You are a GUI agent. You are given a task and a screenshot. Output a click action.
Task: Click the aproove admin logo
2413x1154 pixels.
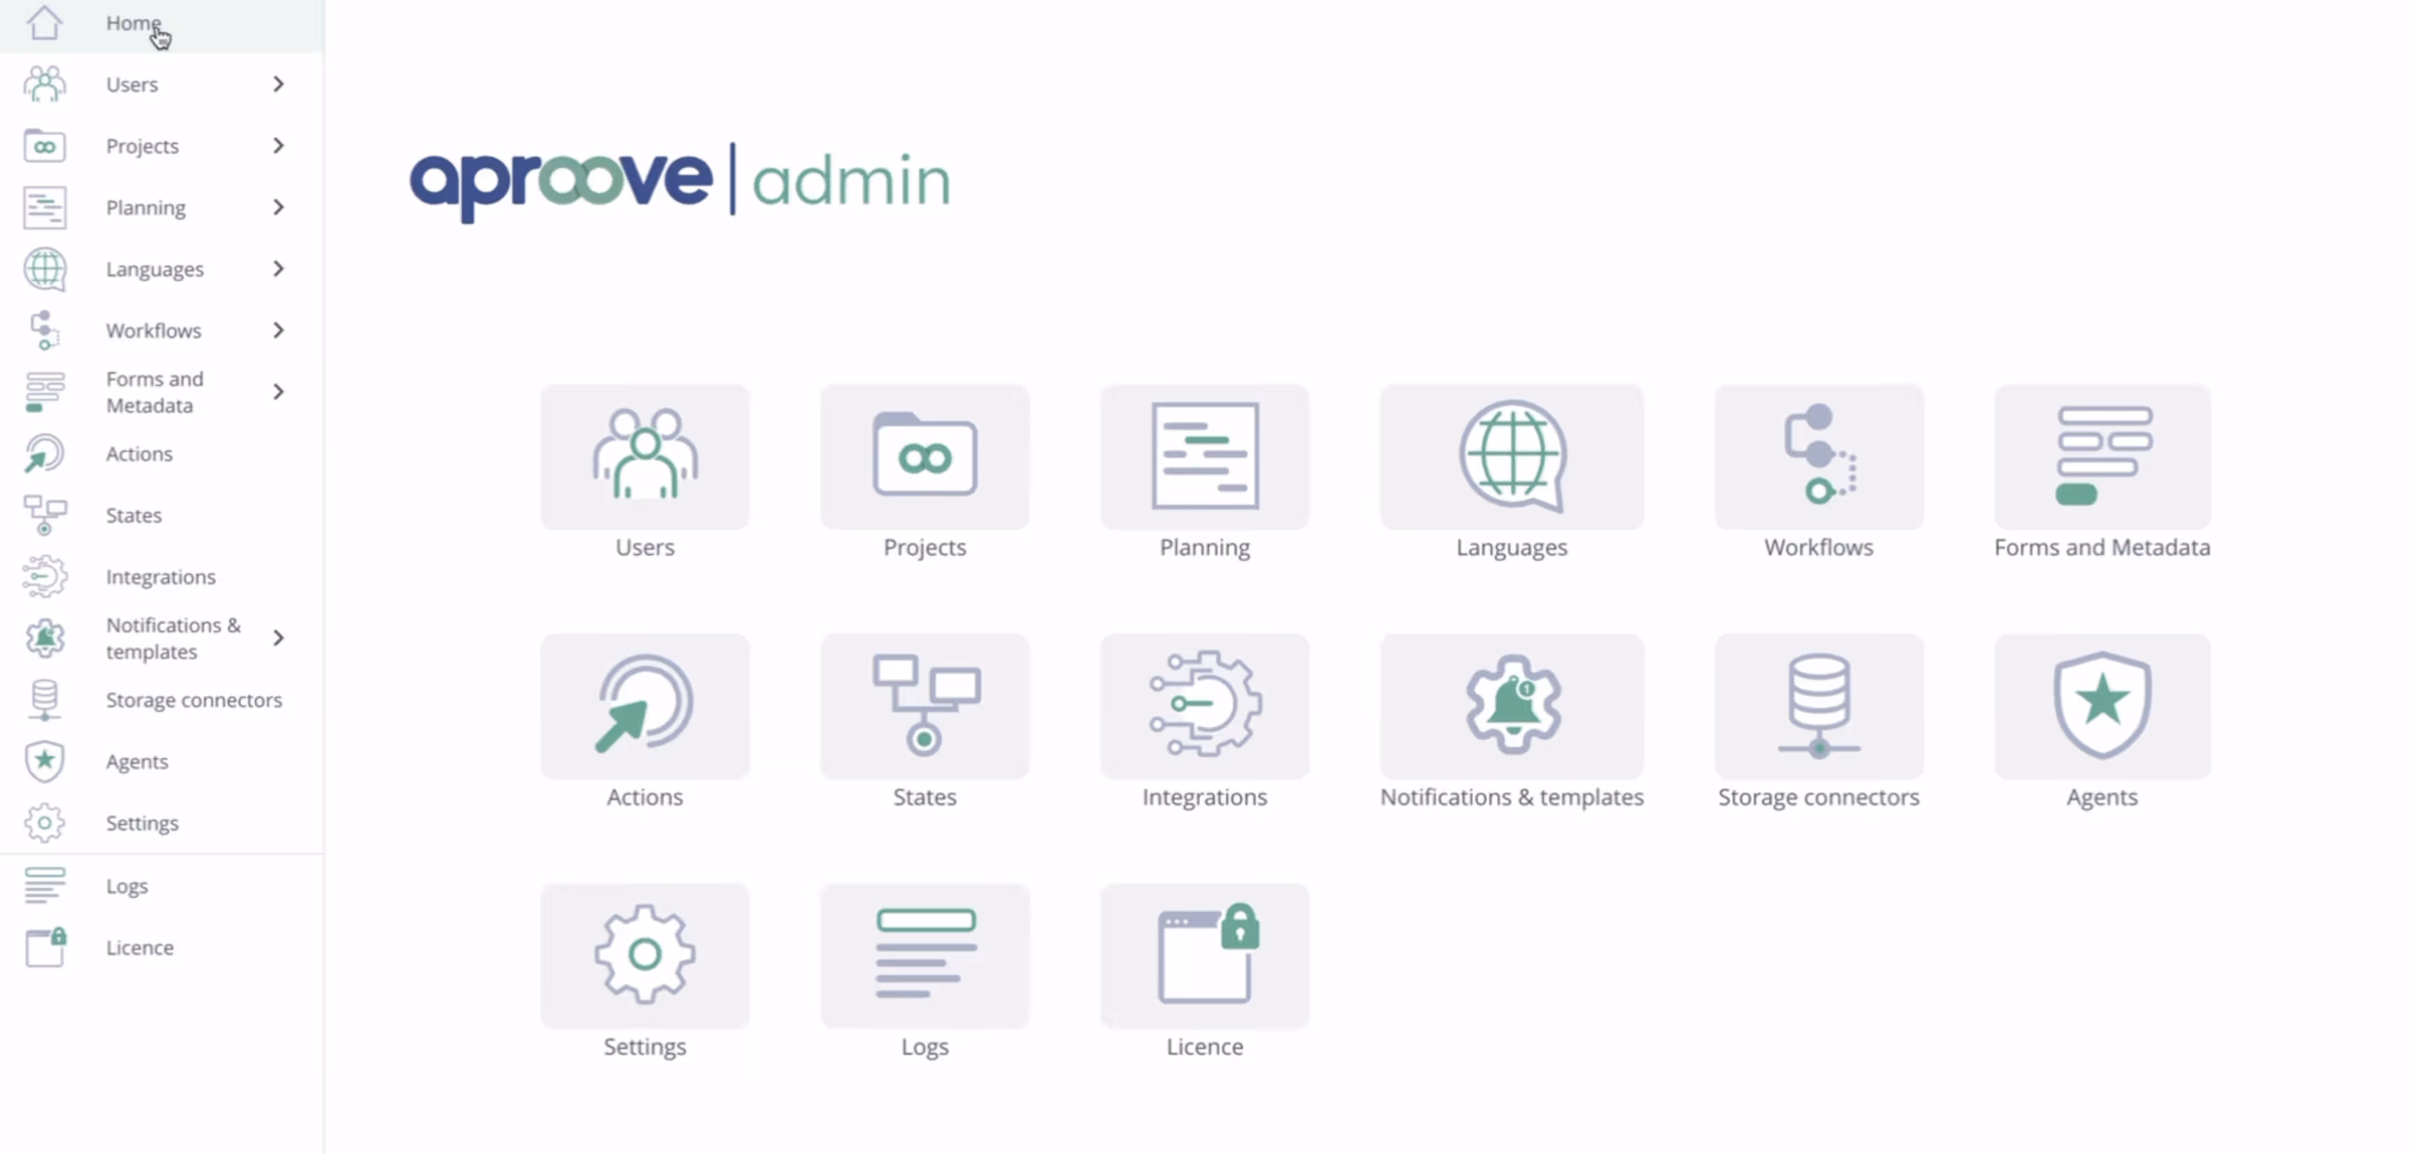point(680,182)
